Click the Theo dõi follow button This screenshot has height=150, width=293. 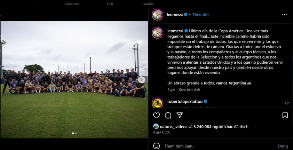pos(200,15)
